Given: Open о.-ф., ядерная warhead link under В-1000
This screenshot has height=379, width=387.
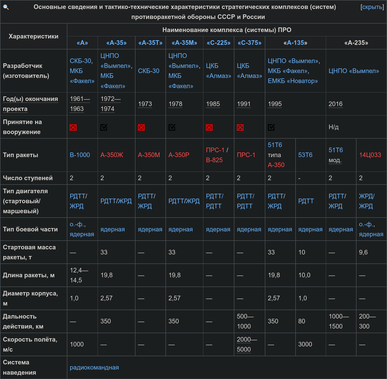Looking at the screenshot, I should [82, 229].
